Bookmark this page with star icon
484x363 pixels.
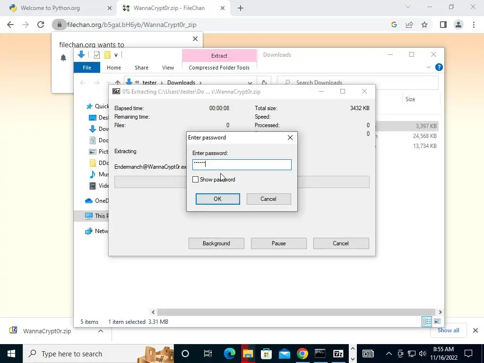[424, 25]
